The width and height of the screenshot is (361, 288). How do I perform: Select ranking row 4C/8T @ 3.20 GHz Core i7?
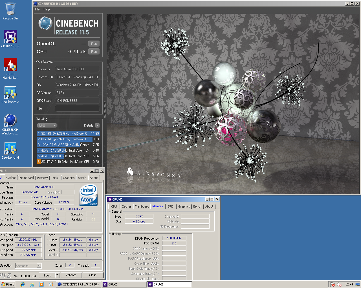pos(68,150)
